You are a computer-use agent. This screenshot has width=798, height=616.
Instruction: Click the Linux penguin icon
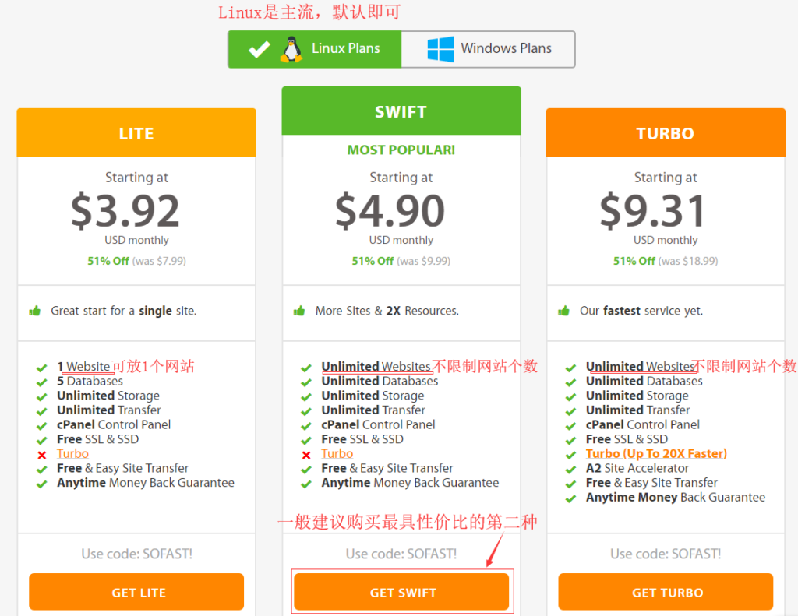pos(291,49)
